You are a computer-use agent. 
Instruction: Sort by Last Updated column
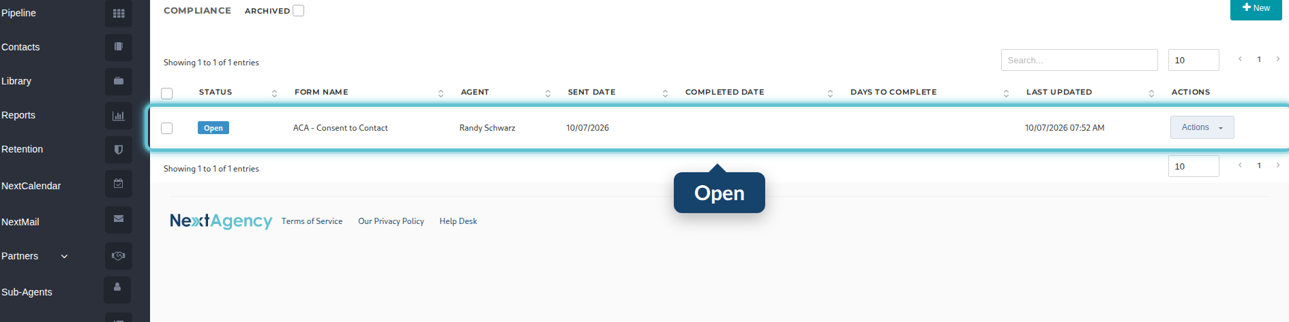tap(1151, 93)
